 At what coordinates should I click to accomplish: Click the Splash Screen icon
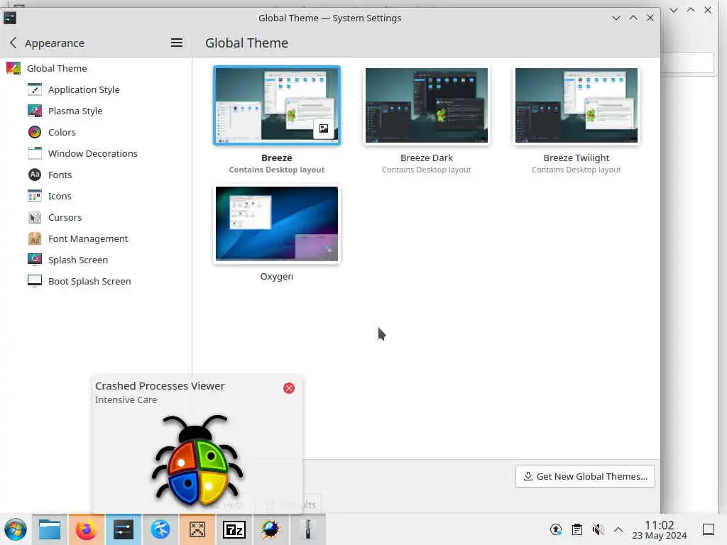pyautogui.click(x=35, y=260)
